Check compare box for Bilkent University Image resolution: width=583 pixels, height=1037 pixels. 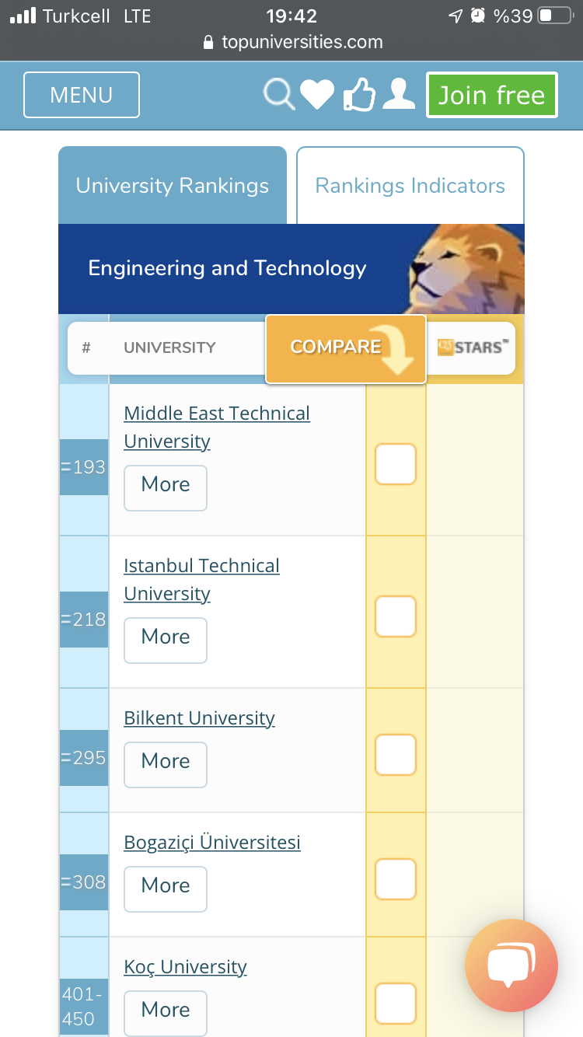[x=396, y=755]
